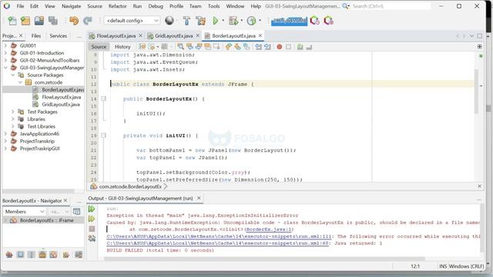Click the Debug Project toolbar icon
Screen dimensions: 493x277
click(x=233, y=21)
